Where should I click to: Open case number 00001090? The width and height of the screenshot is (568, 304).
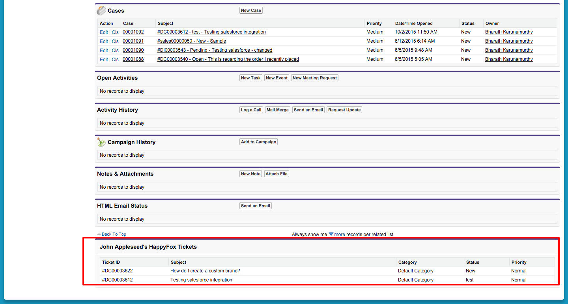[133, 50]
